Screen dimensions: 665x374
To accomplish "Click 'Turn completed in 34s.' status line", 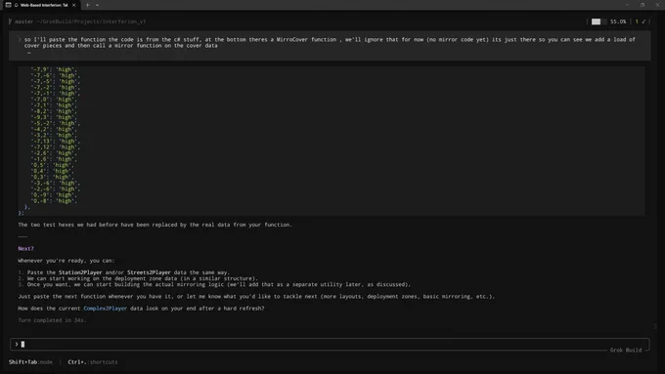I will 52,320.
